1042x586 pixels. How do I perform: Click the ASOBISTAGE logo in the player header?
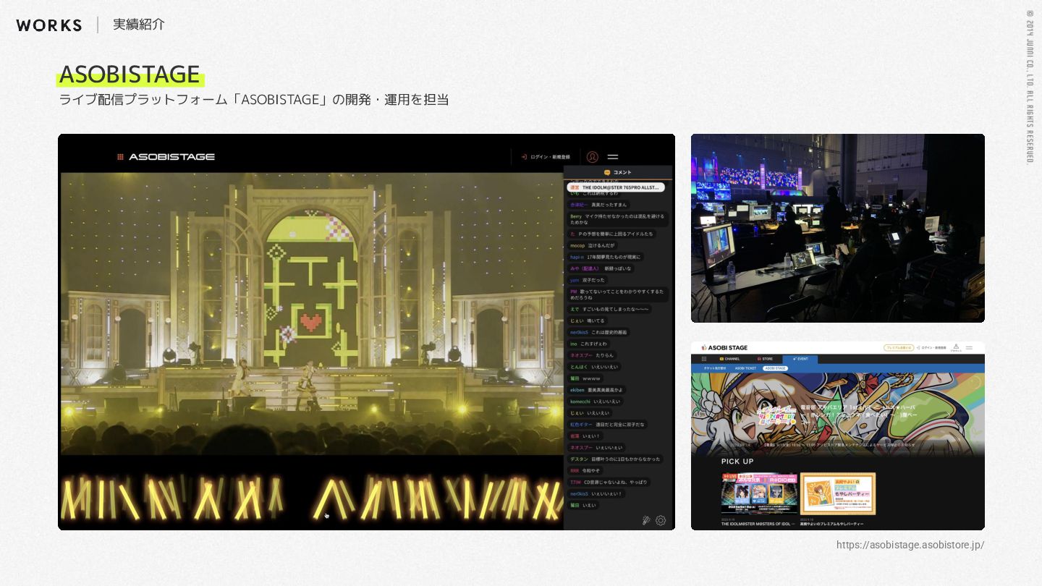166,156
